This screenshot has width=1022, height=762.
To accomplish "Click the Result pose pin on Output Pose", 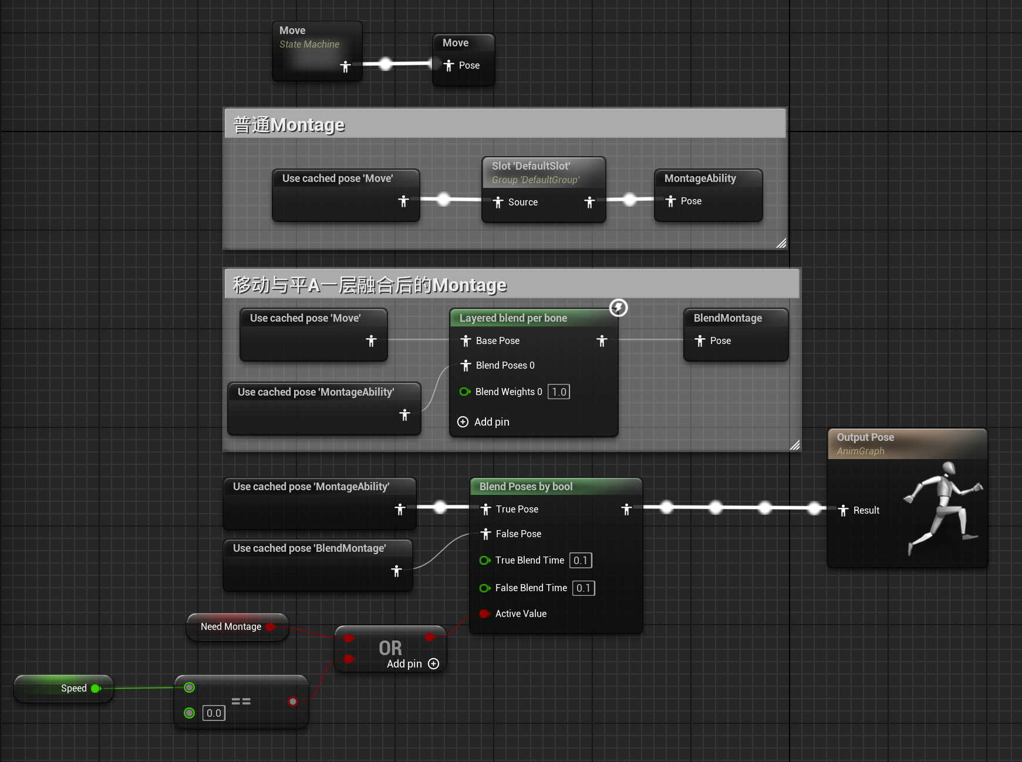I will click(x=844, y=510).
